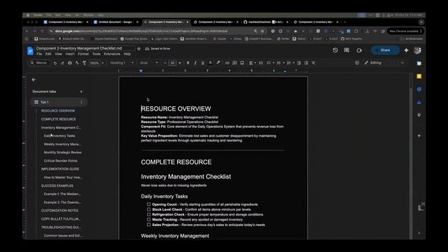Click the Menus search box
448x252 pixels.
coord(39,63)
